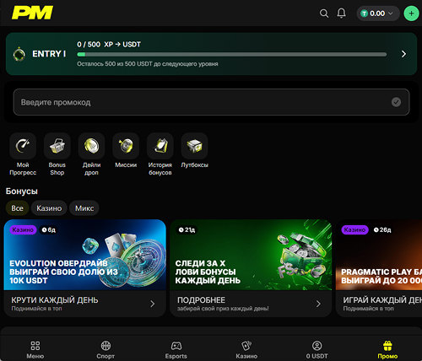Screen dimensions: 422x361
Task: Click the XP progress bar
Action: [x=232, y=54]
